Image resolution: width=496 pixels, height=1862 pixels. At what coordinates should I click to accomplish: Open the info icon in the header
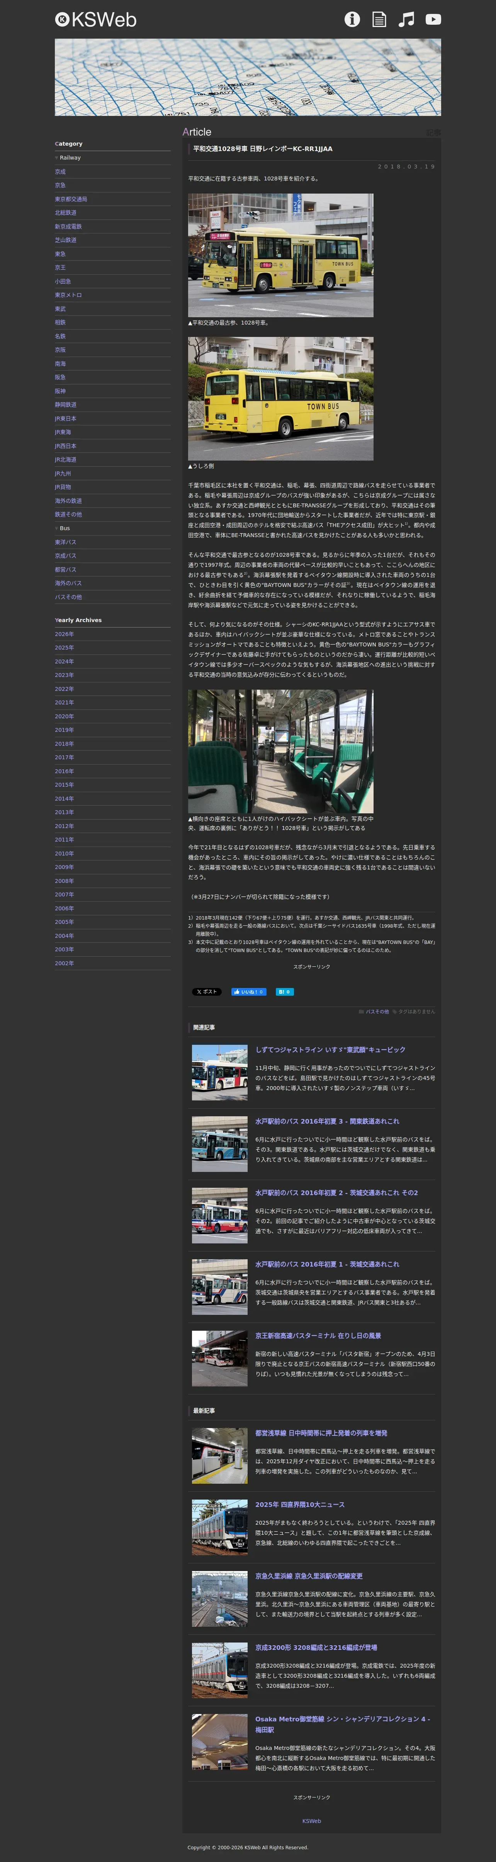[352, 20]
